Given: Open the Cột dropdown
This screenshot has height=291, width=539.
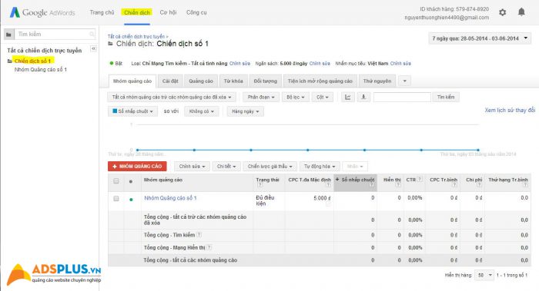Looking at the screenshot, I should 323,98.
